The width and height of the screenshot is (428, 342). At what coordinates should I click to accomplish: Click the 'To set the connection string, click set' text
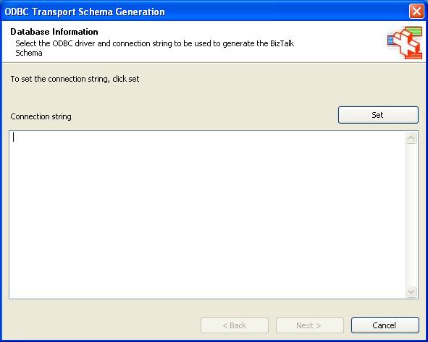(75, 79)
